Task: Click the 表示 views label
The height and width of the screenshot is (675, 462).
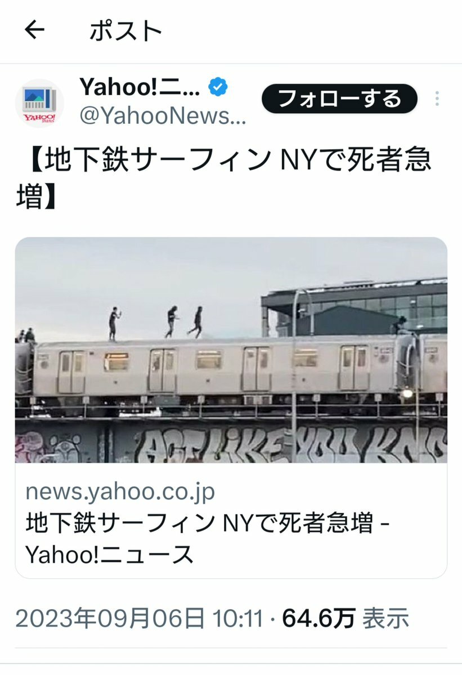Action: point(385,619)
